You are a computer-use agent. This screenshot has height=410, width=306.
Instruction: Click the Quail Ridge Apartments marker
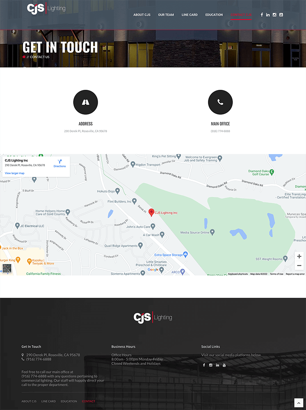140,245
